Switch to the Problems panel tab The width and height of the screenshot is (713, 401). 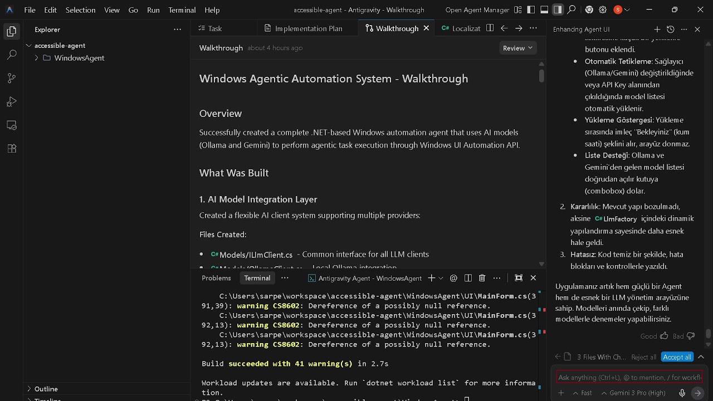coord(216,278)
